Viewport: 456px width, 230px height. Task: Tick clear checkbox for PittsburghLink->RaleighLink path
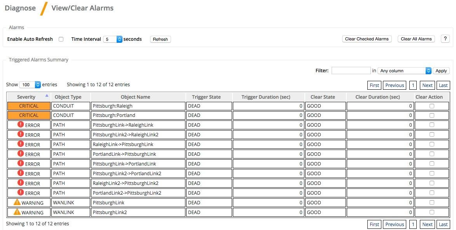(432, 125)
